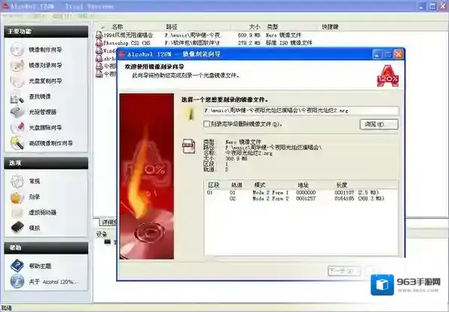
Task: Click the flame banner image in wizard
Action: click(x=147, y=176)
